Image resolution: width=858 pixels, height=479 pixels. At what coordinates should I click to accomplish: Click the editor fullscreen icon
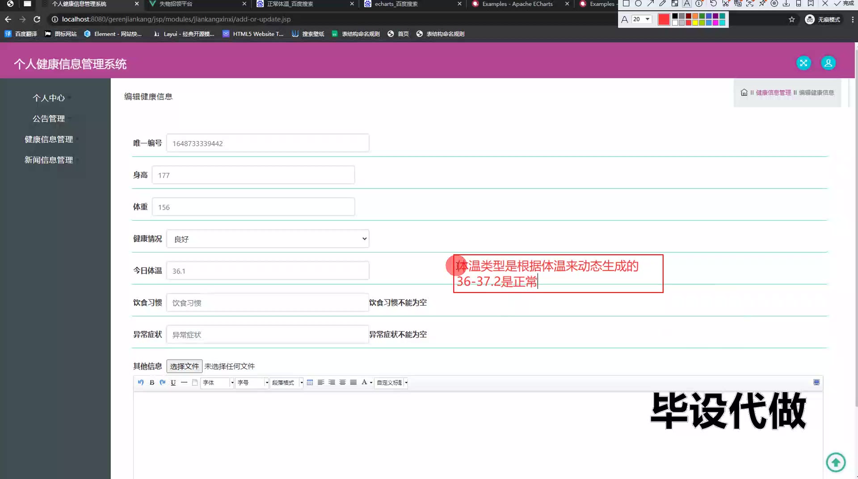tap(816, 382)
